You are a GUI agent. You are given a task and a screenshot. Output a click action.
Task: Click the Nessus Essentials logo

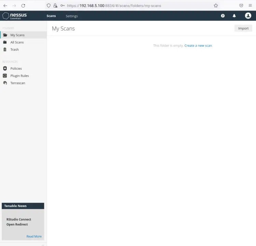(x=15, y=16)
